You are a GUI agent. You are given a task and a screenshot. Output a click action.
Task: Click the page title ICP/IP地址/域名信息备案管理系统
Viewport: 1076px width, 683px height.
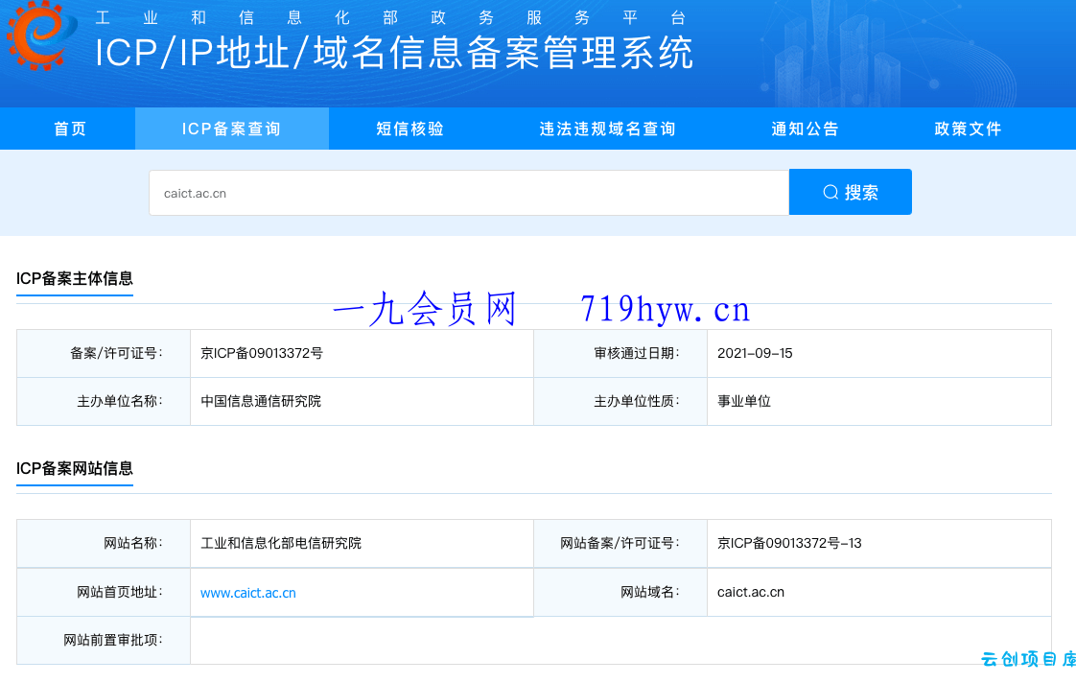pos(394,53)
